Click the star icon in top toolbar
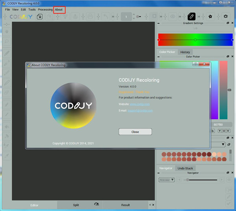The height and width of the screenshot is (211, 236). [210, 17]
